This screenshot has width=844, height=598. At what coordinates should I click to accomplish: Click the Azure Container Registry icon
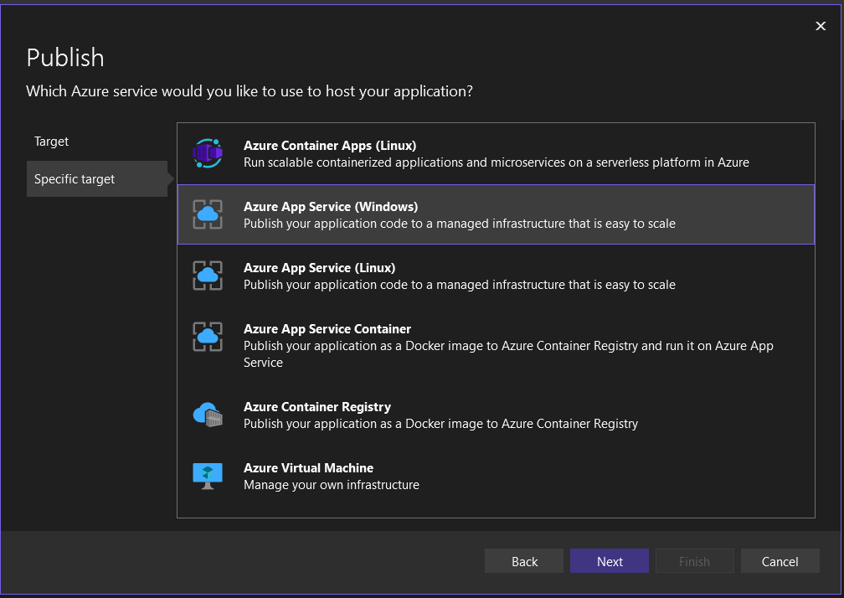tap(208, 415)
